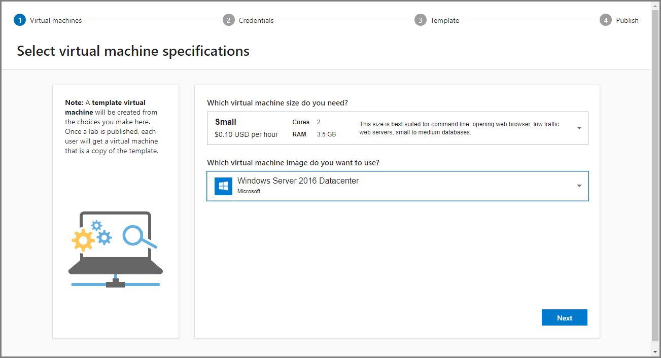Image resolution: width=661 pixels, height=358 pixels.
Task: Click the step 4 Publish circle
Action: pyautogui.click(x=605, y=20)
